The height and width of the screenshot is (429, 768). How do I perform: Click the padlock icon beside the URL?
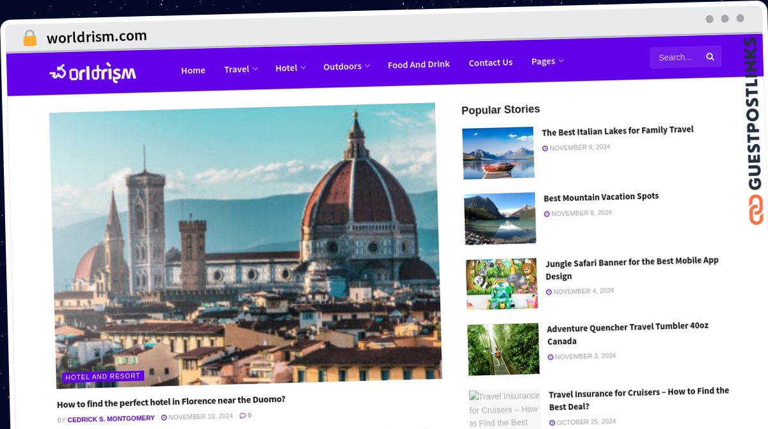pos(30,38)
